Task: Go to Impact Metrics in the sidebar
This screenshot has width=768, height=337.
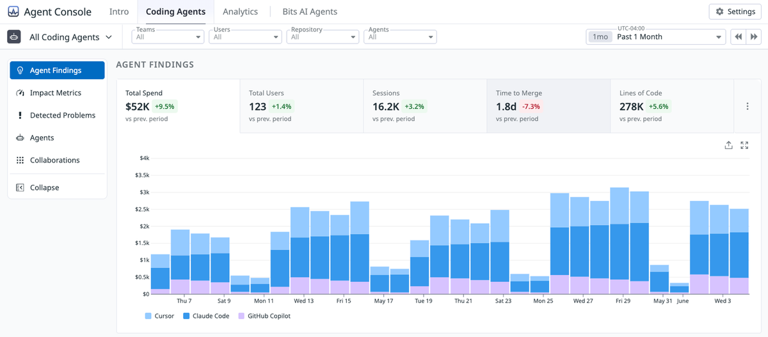Action: tap(57, 93)
